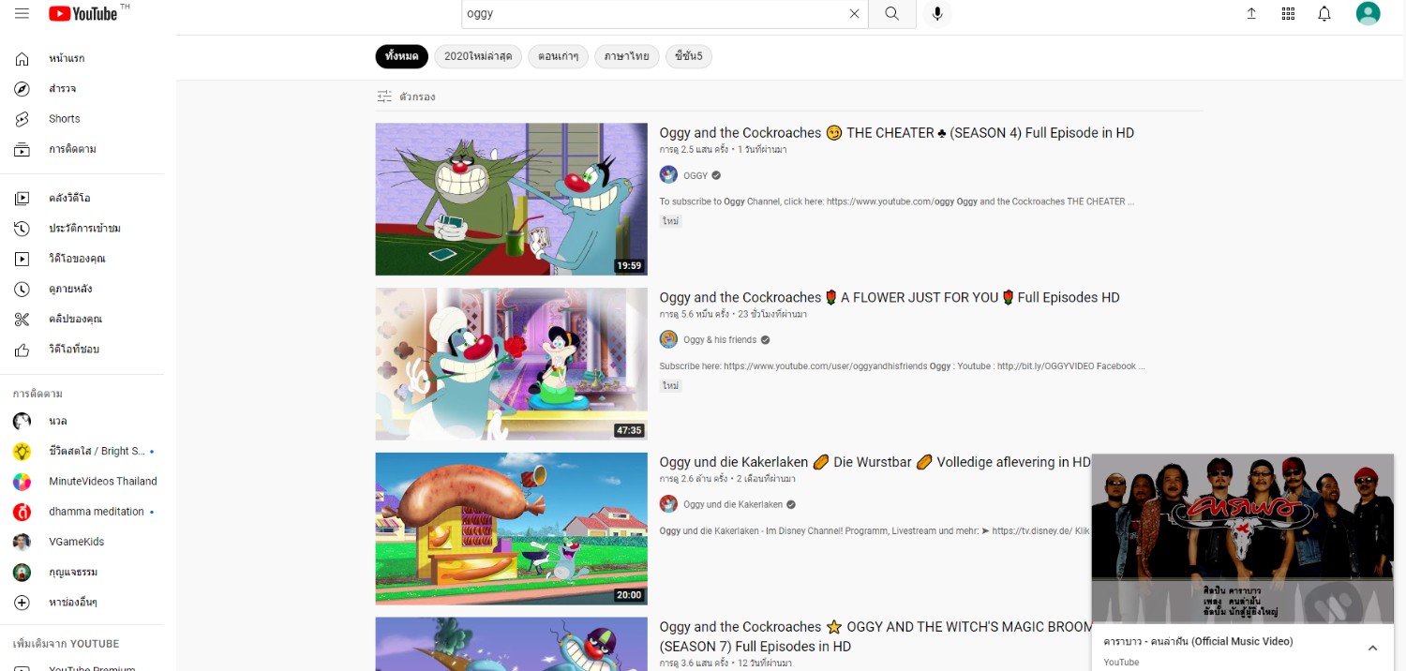Image resolution: width=1406 pixels, height=671 pixels.
Task: Click the miniplayer Carabao video
Action: (1243, 538)
